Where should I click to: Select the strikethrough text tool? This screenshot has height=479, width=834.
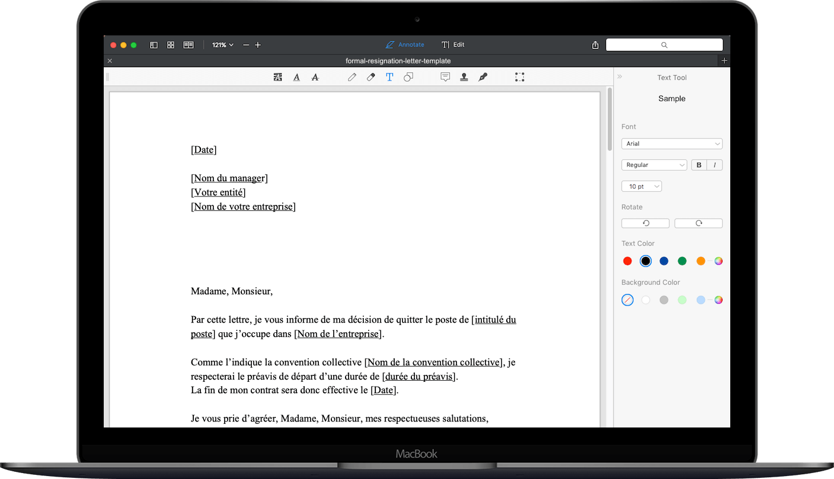pos(315,77)
